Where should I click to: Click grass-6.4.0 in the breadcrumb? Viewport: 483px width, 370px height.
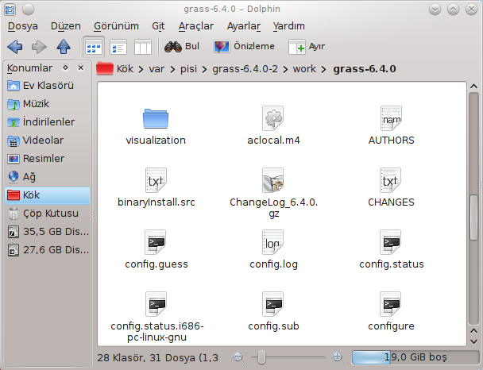coord(365,68)
